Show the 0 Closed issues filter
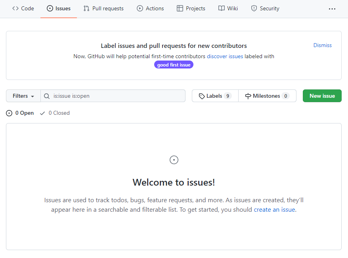 pos(55,113)
